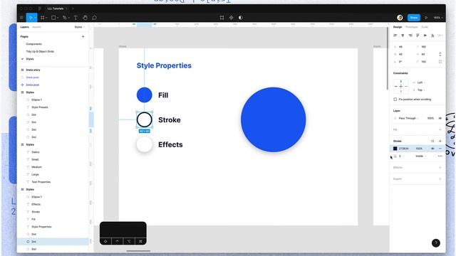Click the Align bottom icon
Screen dimensions: 456x256
tap(432, 36)
